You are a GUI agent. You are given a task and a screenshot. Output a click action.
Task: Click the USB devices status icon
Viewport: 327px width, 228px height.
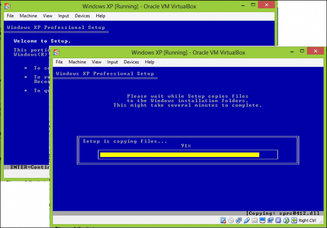point(247,220)
